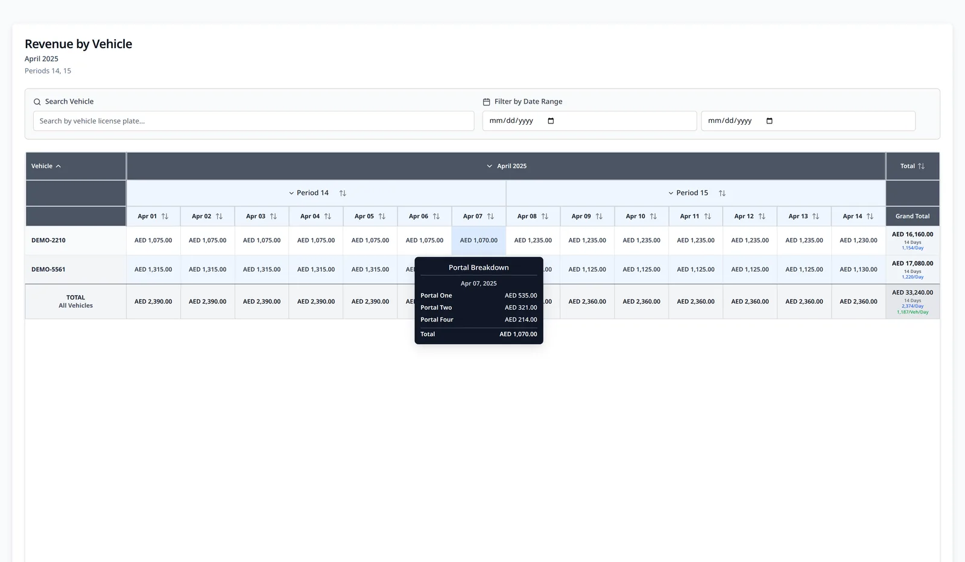The width and height of the screenshot is (965, 562).
Task: Sort by Apr 06 column icon
Action: coord(436,216)
